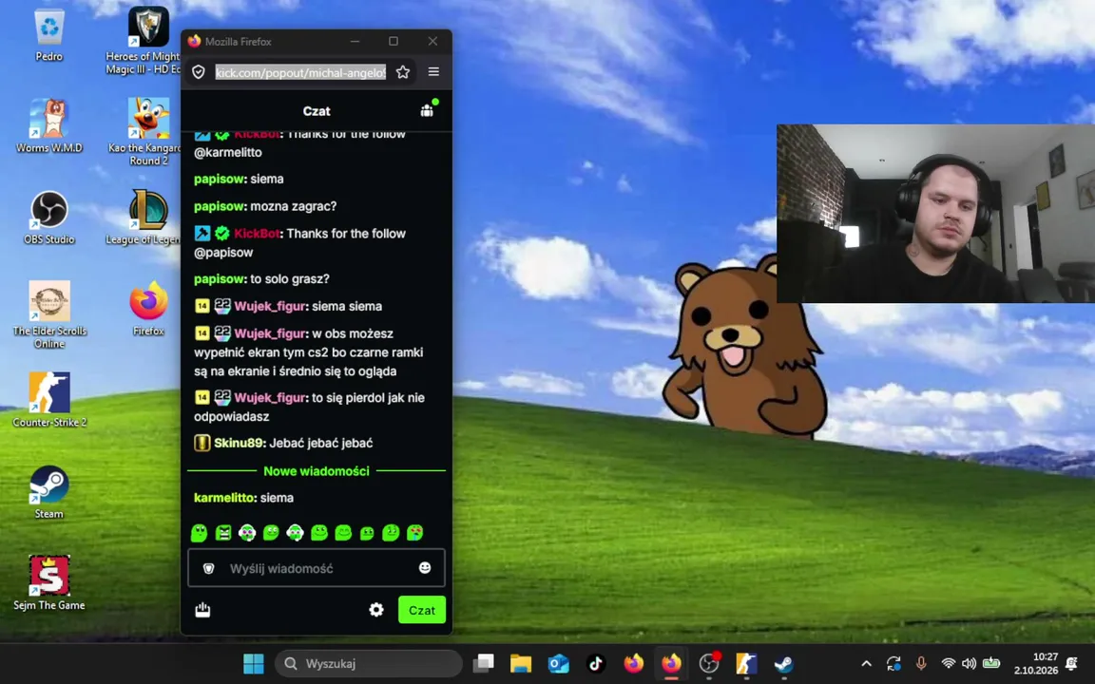Click the Wyszukaj taskbar search box

(369, 663)
